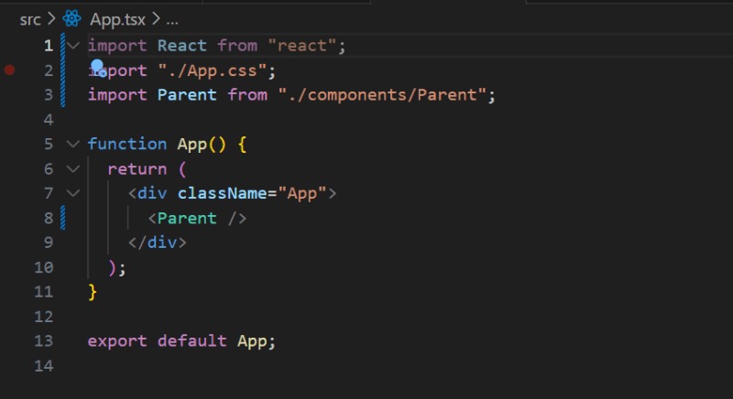Click the blue change marker beside line 3
The image size is (733, 399).
point(62,95)
